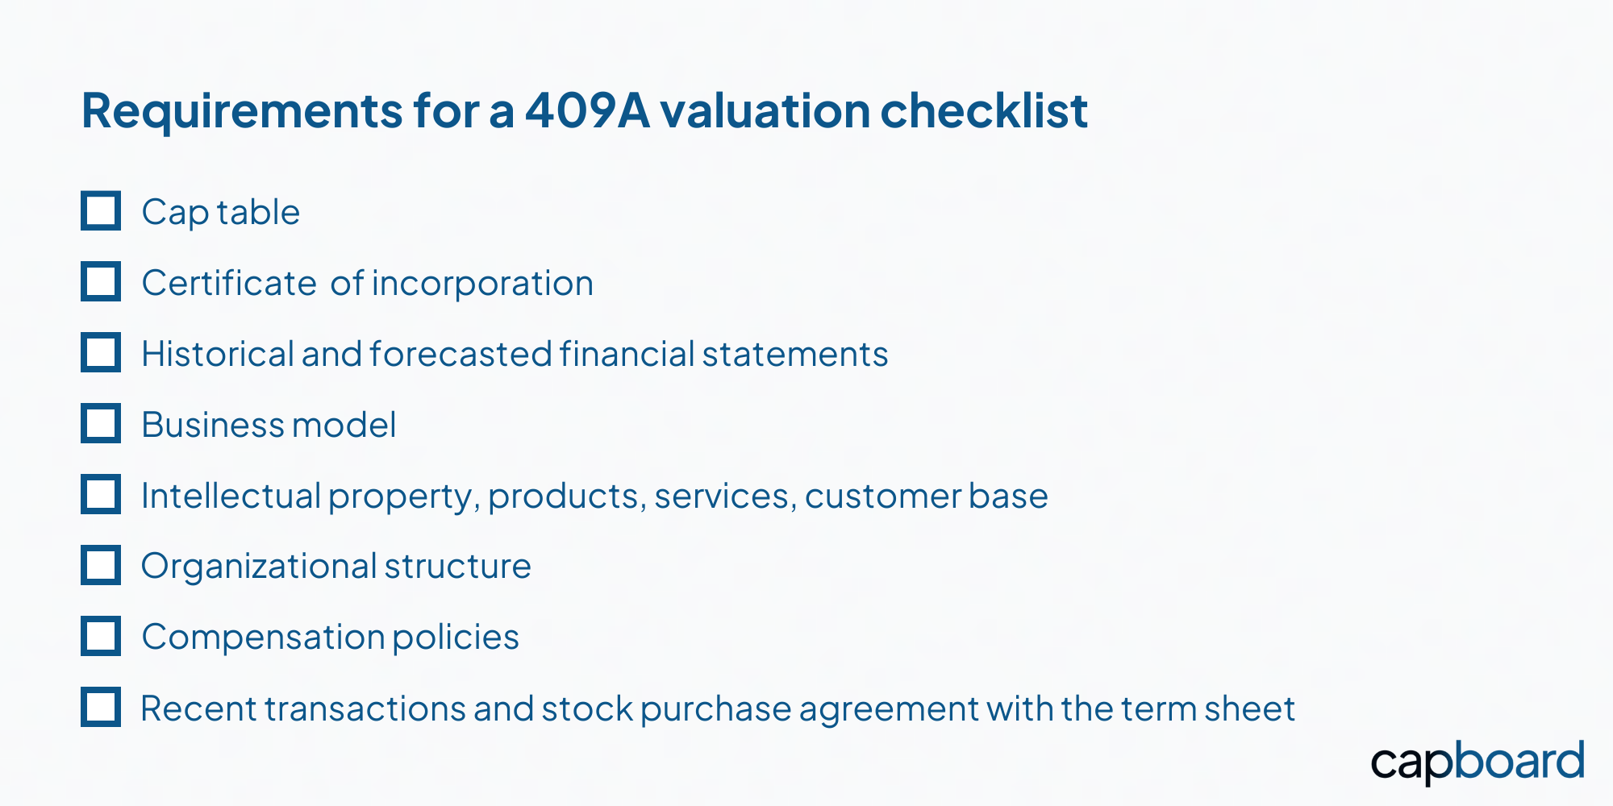
Task: Select the Cap table label text
Action: [221, 213]
